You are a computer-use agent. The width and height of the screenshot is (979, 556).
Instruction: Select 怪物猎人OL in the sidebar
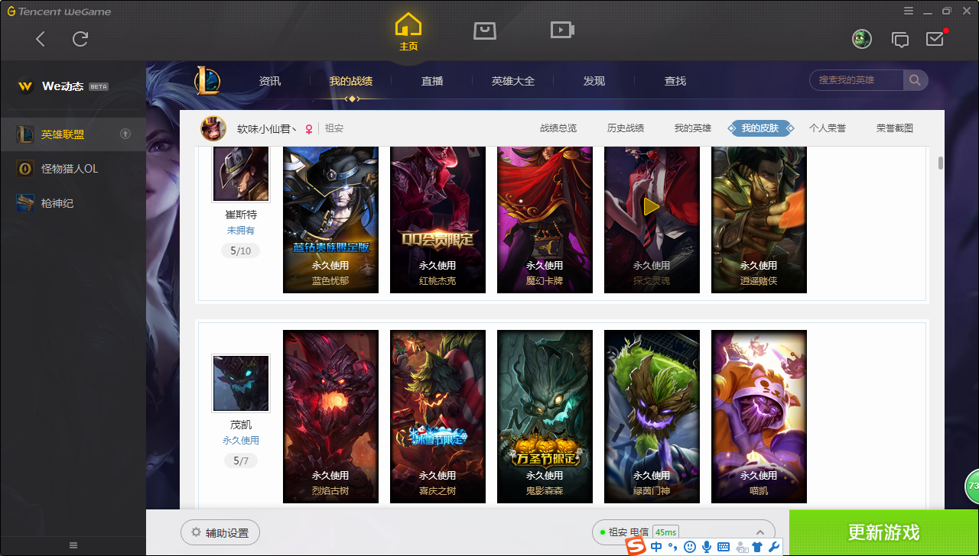coord(73,169)
